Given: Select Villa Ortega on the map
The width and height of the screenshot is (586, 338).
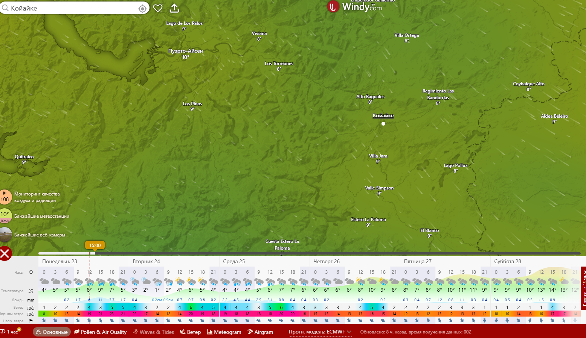Looking at the screenshot, I should 407,35.
